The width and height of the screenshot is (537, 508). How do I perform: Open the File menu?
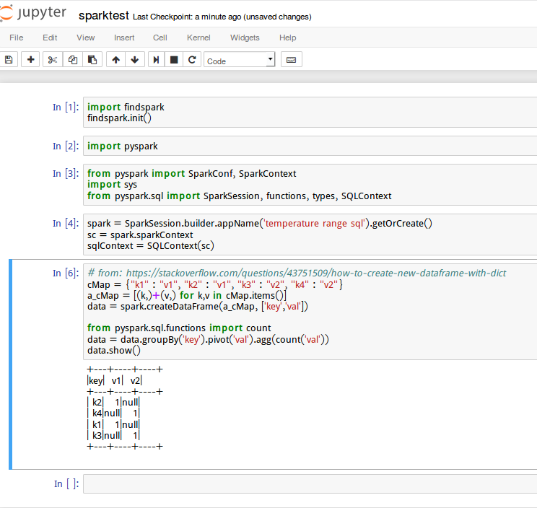tap(17, 38)
